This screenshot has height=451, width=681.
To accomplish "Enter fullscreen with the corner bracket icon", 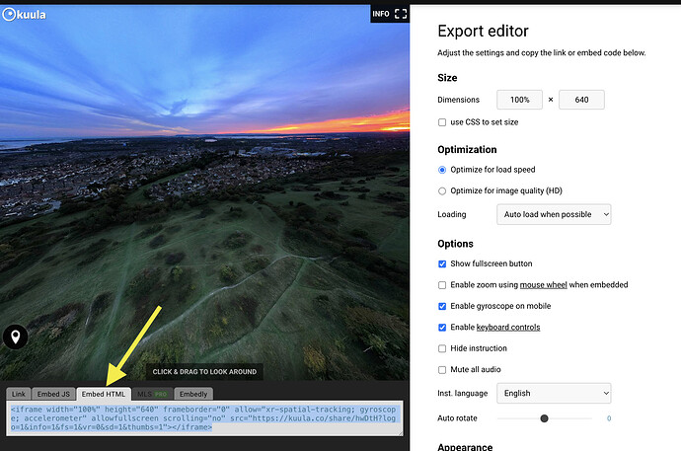I will 400,14.
